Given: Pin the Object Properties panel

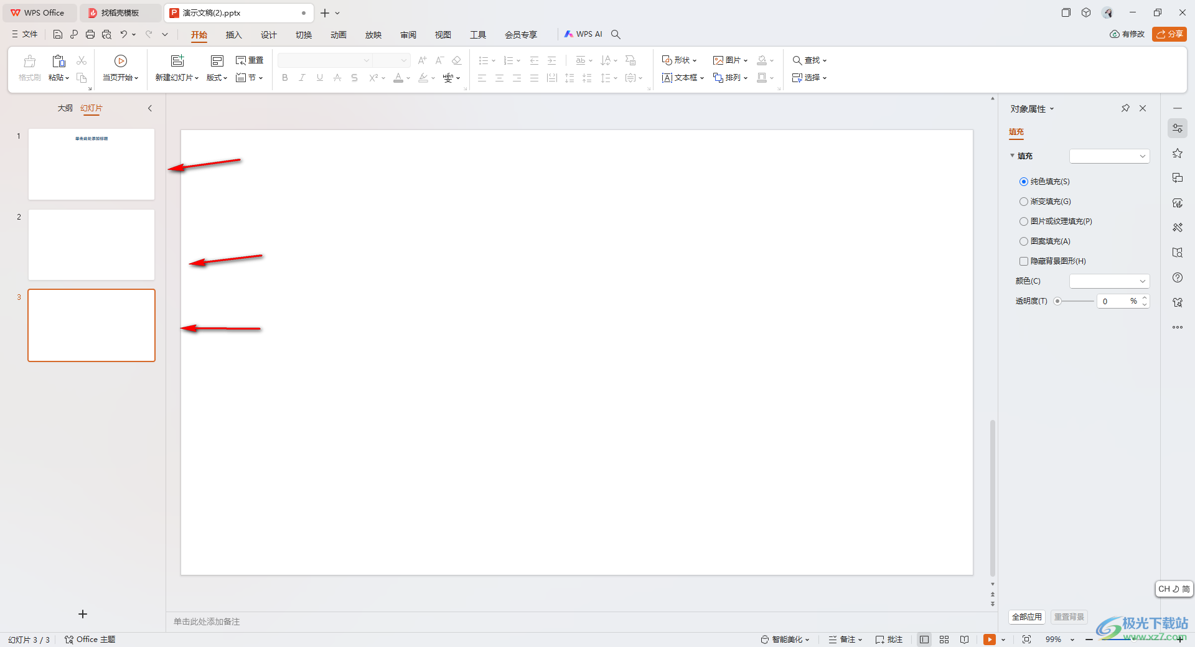Looking at the screenshot, I should [1125, 108].
